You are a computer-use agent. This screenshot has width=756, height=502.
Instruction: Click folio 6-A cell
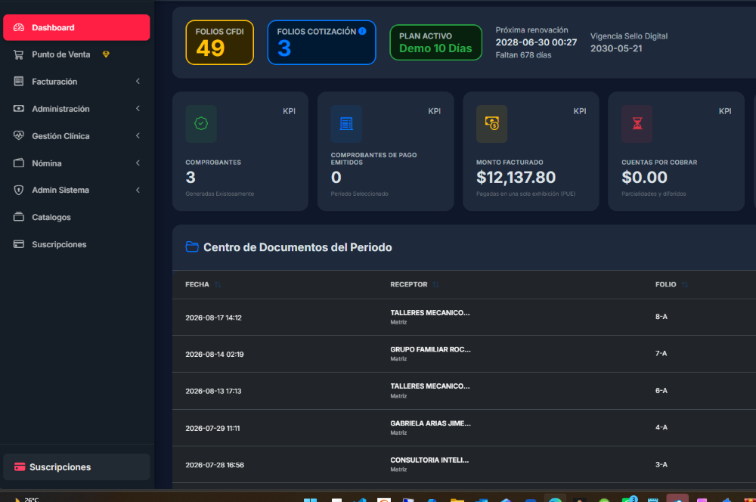661,391
